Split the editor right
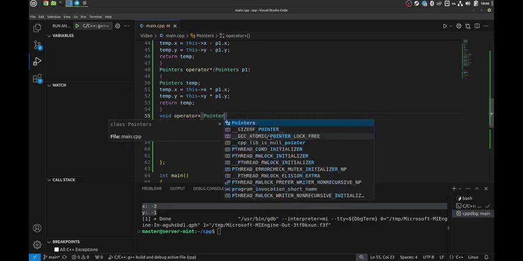This screenshot has height=261, width=523. click(477, 26)
